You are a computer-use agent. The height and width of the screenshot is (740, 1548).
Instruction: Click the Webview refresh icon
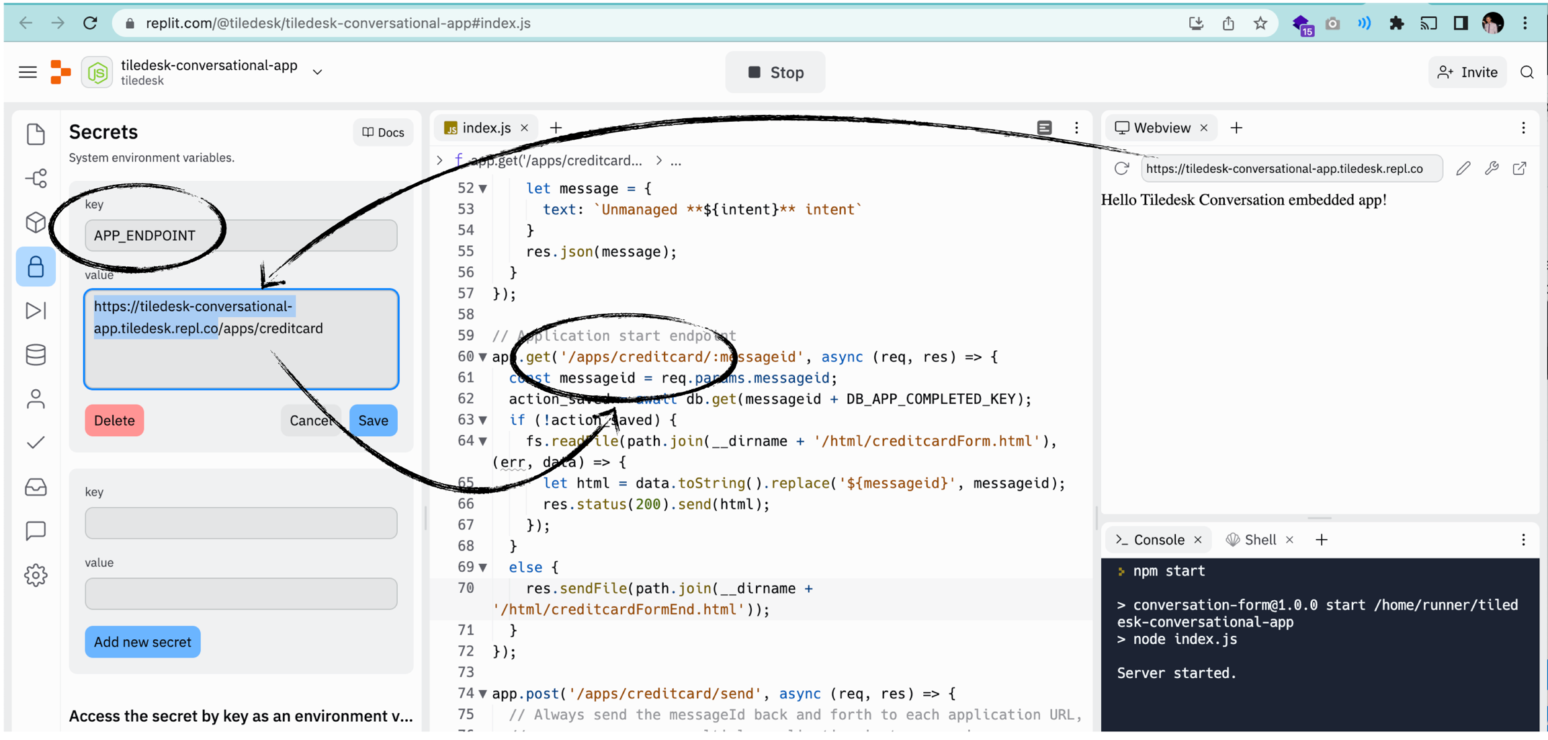point(1121,169)
